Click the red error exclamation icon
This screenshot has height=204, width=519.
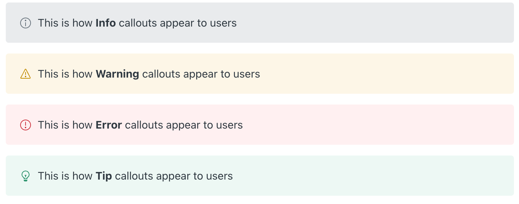click(26, 125)
